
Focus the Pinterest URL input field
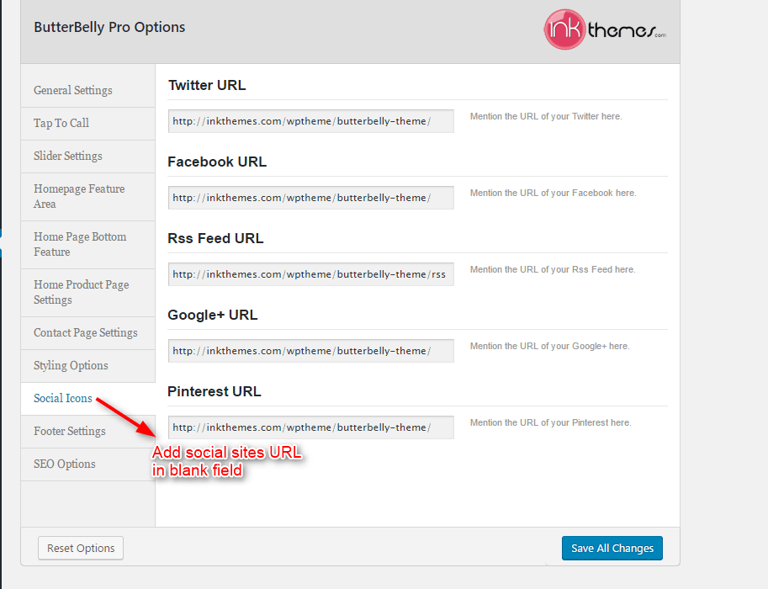coord(311,427)
